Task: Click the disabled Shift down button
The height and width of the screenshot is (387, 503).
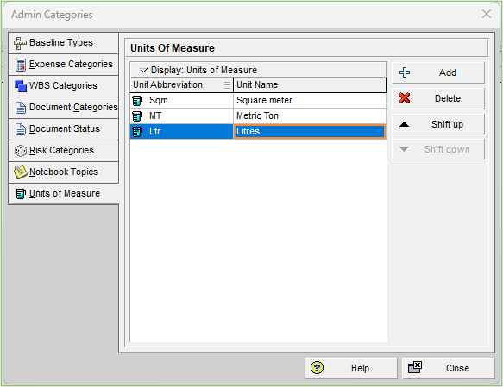Action: [438, 149]
